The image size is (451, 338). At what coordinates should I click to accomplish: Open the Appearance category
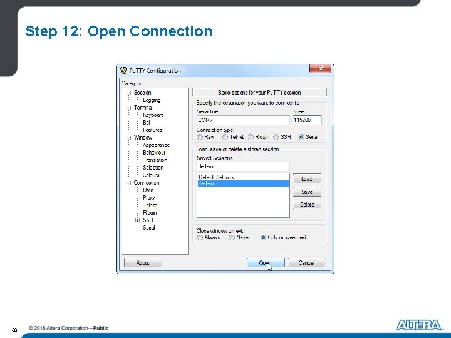[156, 145]
